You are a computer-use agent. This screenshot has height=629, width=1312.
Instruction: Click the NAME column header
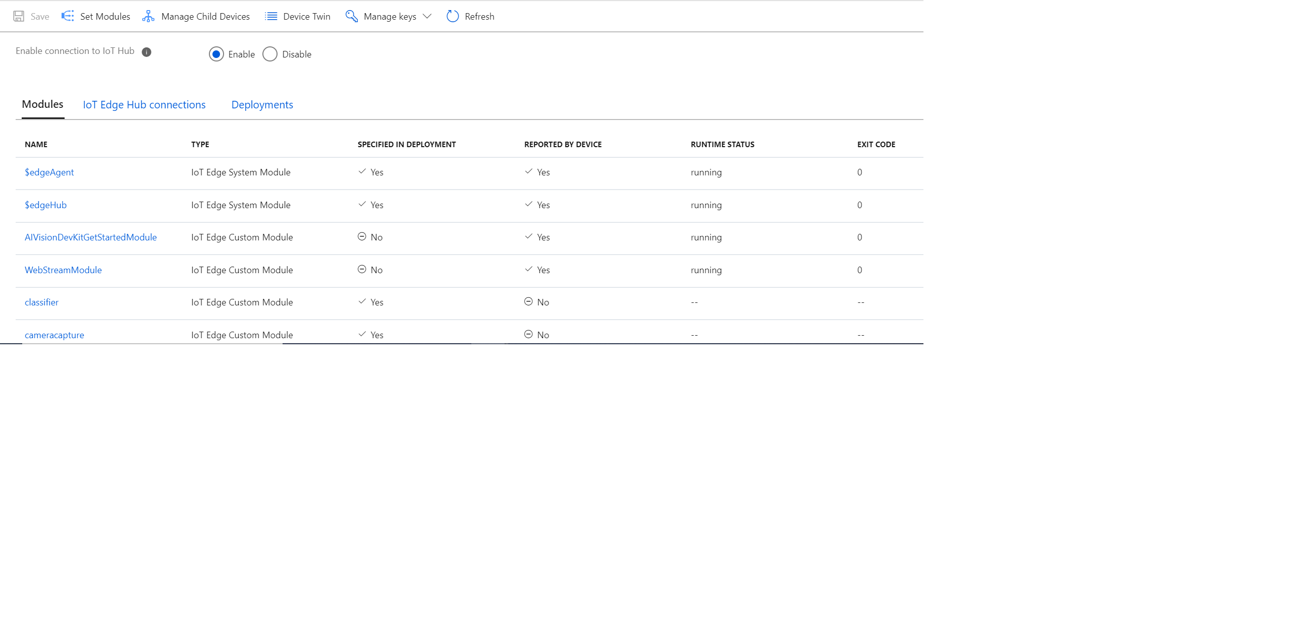tap(36, 145)
